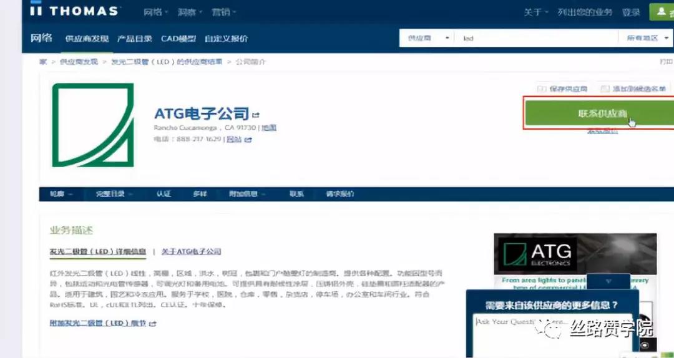Image resolution: width=674 pixels, height=358 pixels.
Task: Go to the 认证 section
Action: pyautogui.click(x=164, y=194)
